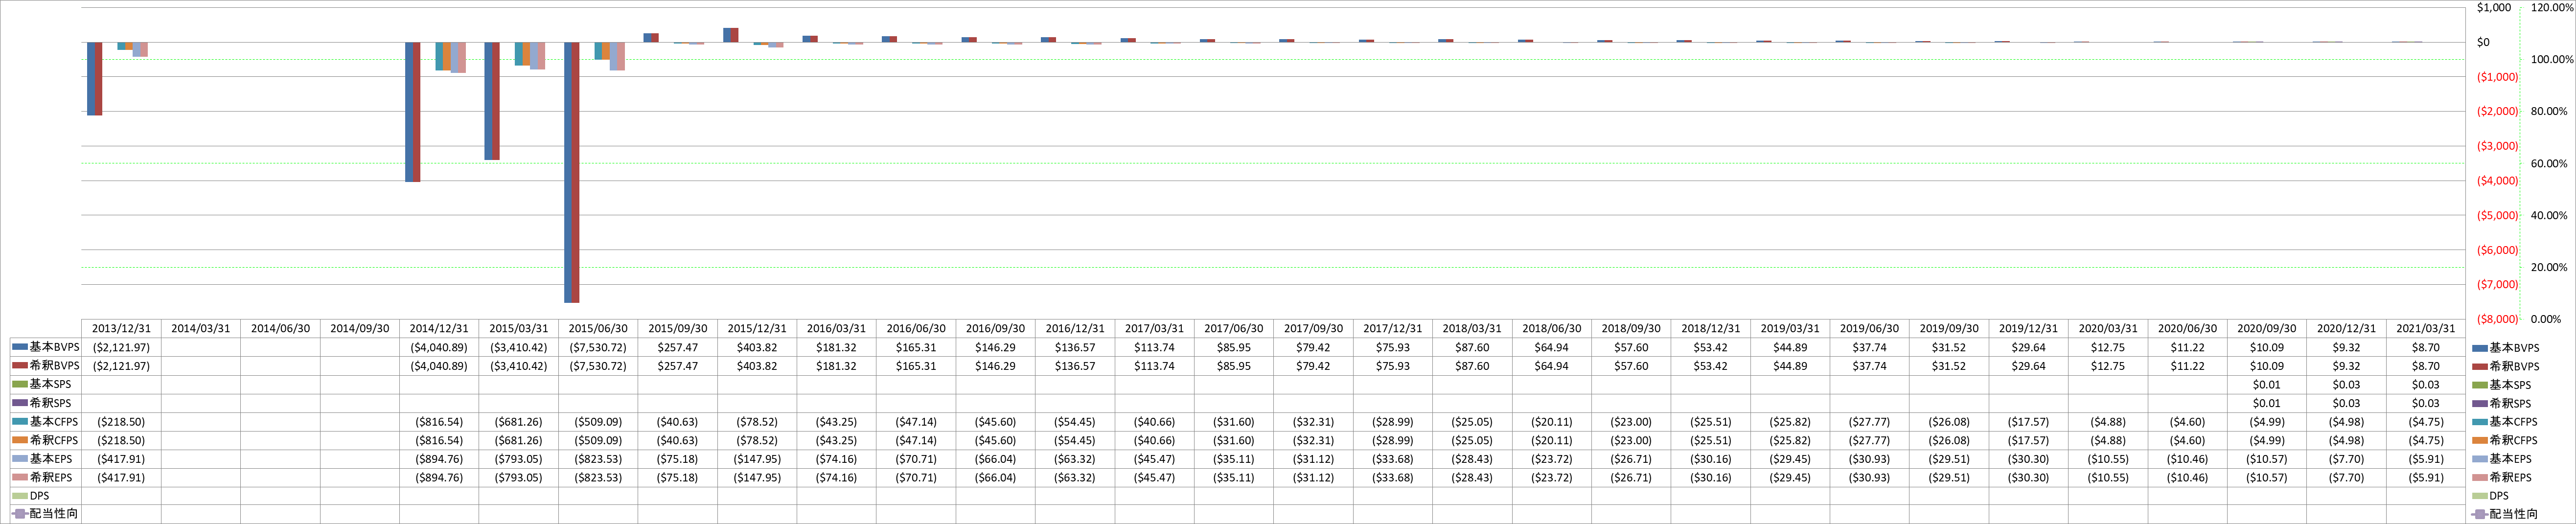Viewport: 2576px width, 524px height.
Task: Select 基本SPS label in the left legend
Action: click(50, 384)
